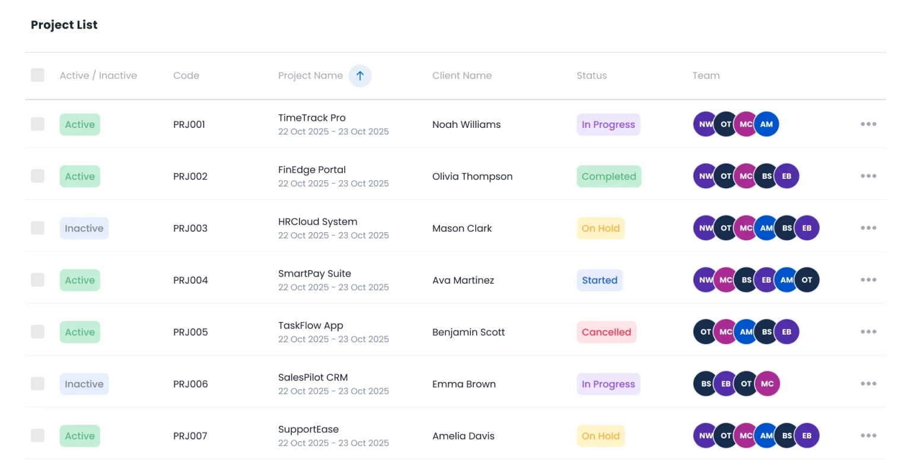Click the In Progress status of SalesPilot CRM
Image resolution: width=911 pixels, height=472 pixels.
tap(609, 384)
